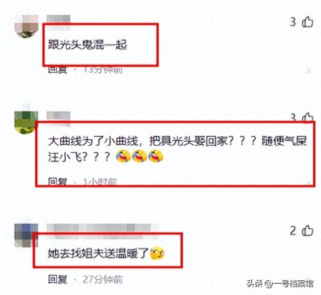Open avatar of the '跟光头鬼混一起' commenter
The width and height of the screenshot is (321, 295).
click(x=26, y=27)
